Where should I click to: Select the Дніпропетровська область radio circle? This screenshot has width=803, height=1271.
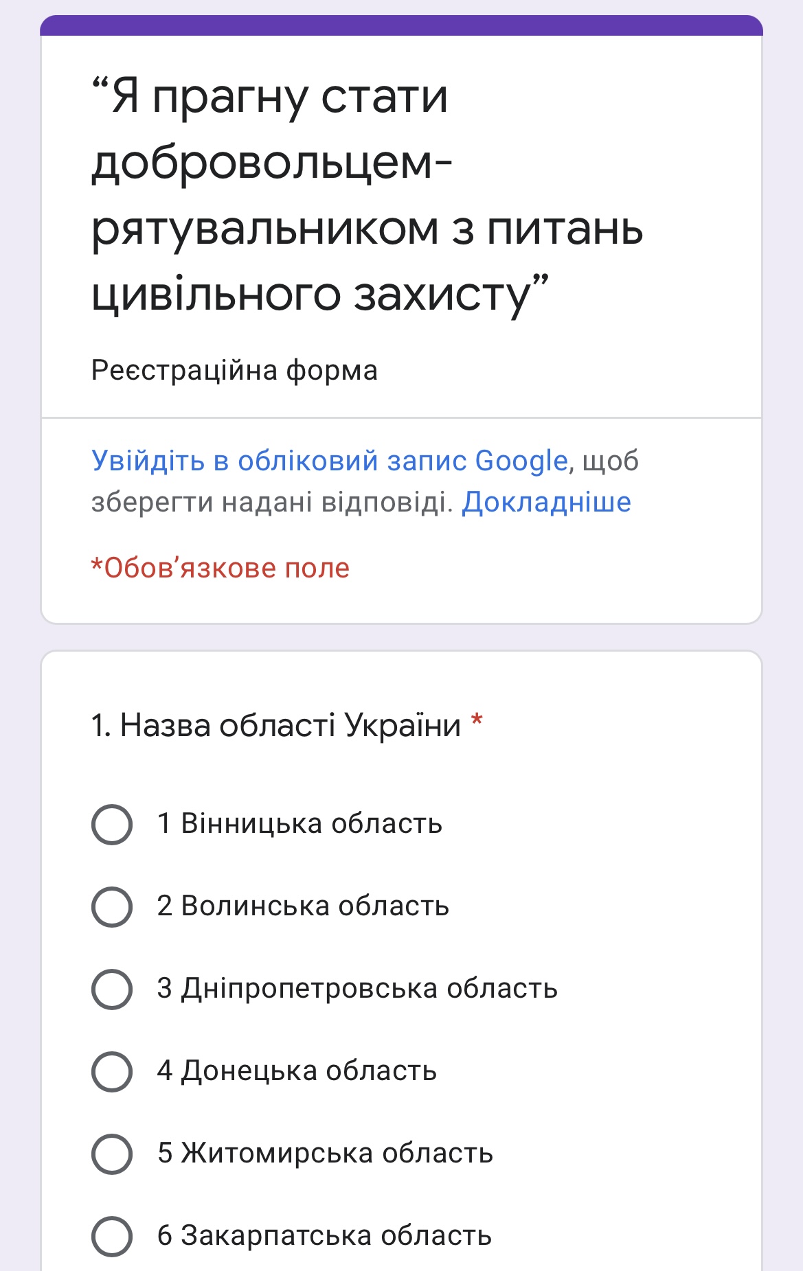coord(112,989)
